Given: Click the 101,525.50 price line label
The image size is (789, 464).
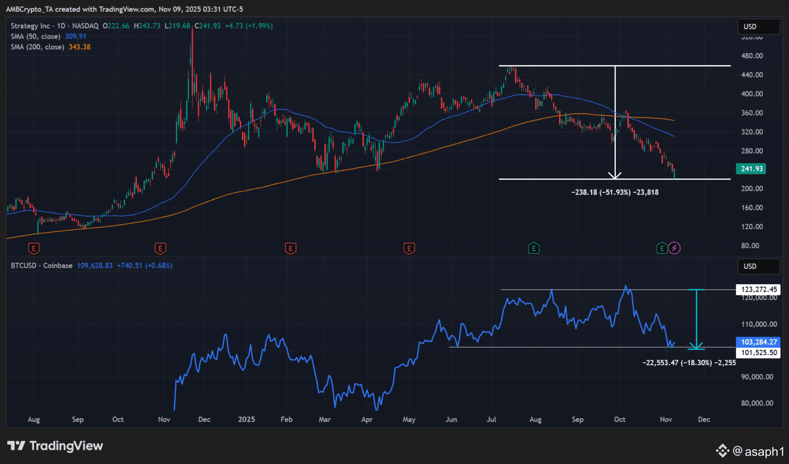Looking at the screenshot, I should coord(759,352).
